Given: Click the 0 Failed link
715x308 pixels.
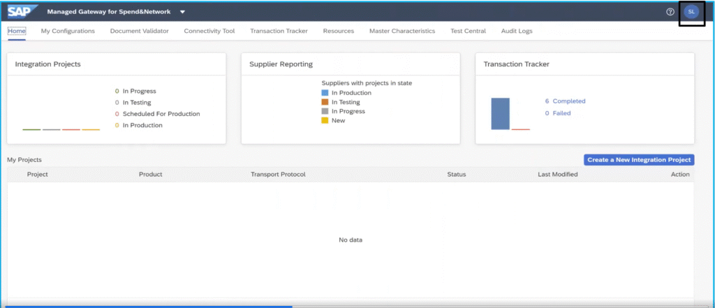Looking at the screenshot, I should pyautogui.click(x=558, y=113).
